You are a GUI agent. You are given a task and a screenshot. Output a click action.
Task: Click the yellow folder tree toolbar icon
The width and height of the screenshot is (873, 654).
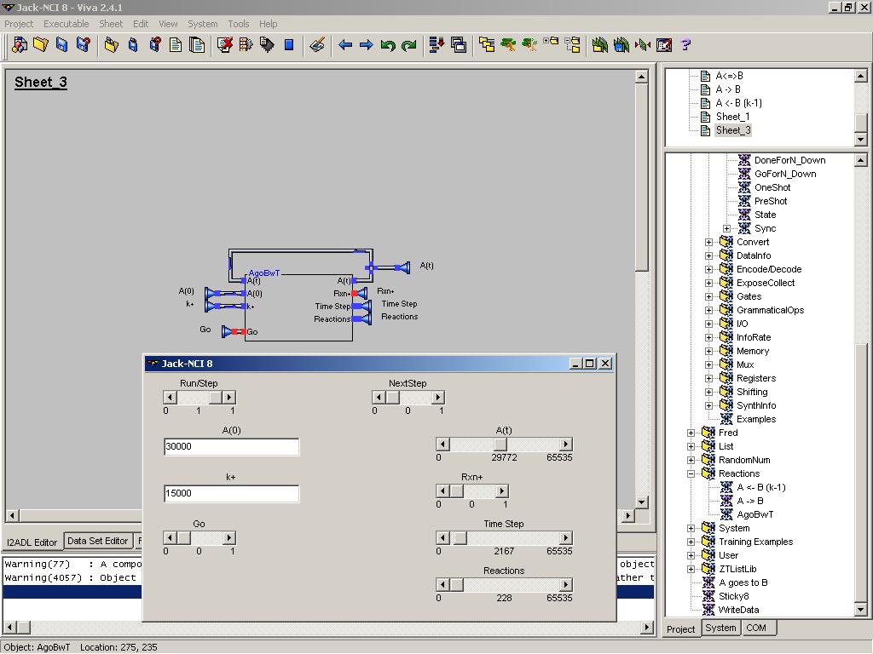point(487,44)
